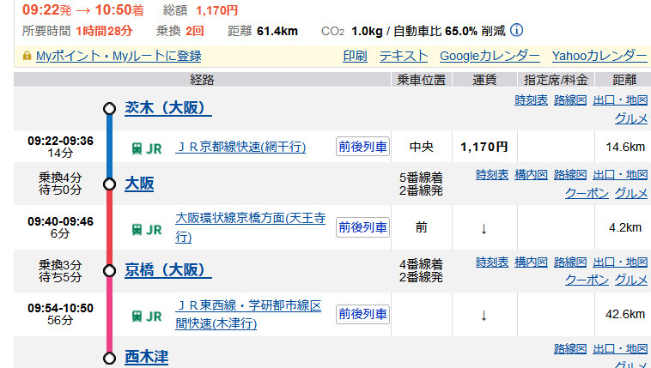
Task: Open 時刻表 for 大阪 station
Action: click(x=492, y=175)
